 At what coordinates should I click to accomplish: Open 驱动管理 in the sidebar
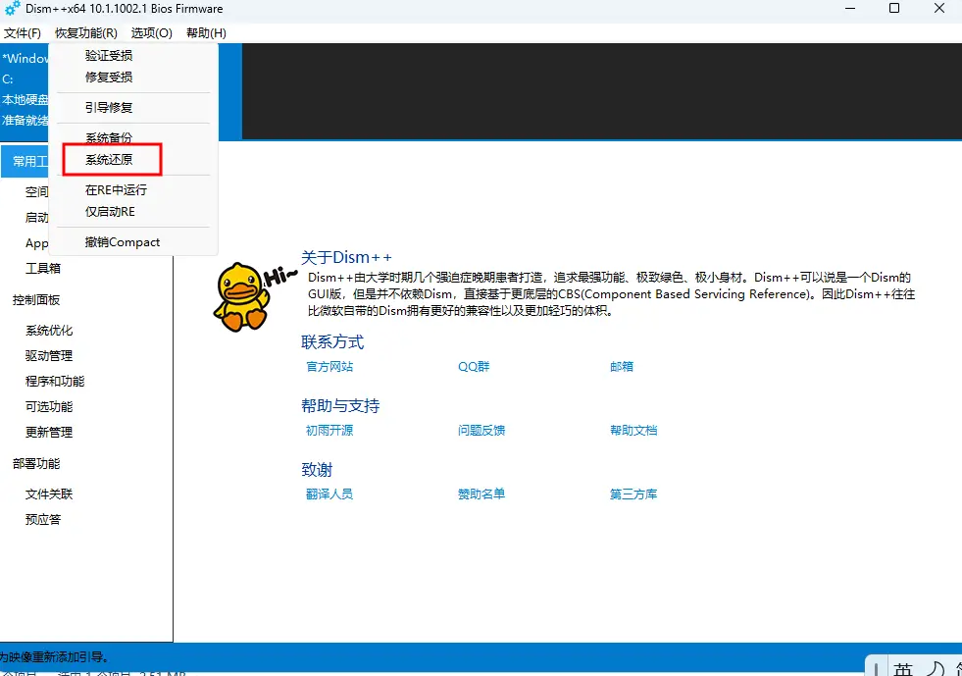49,356
